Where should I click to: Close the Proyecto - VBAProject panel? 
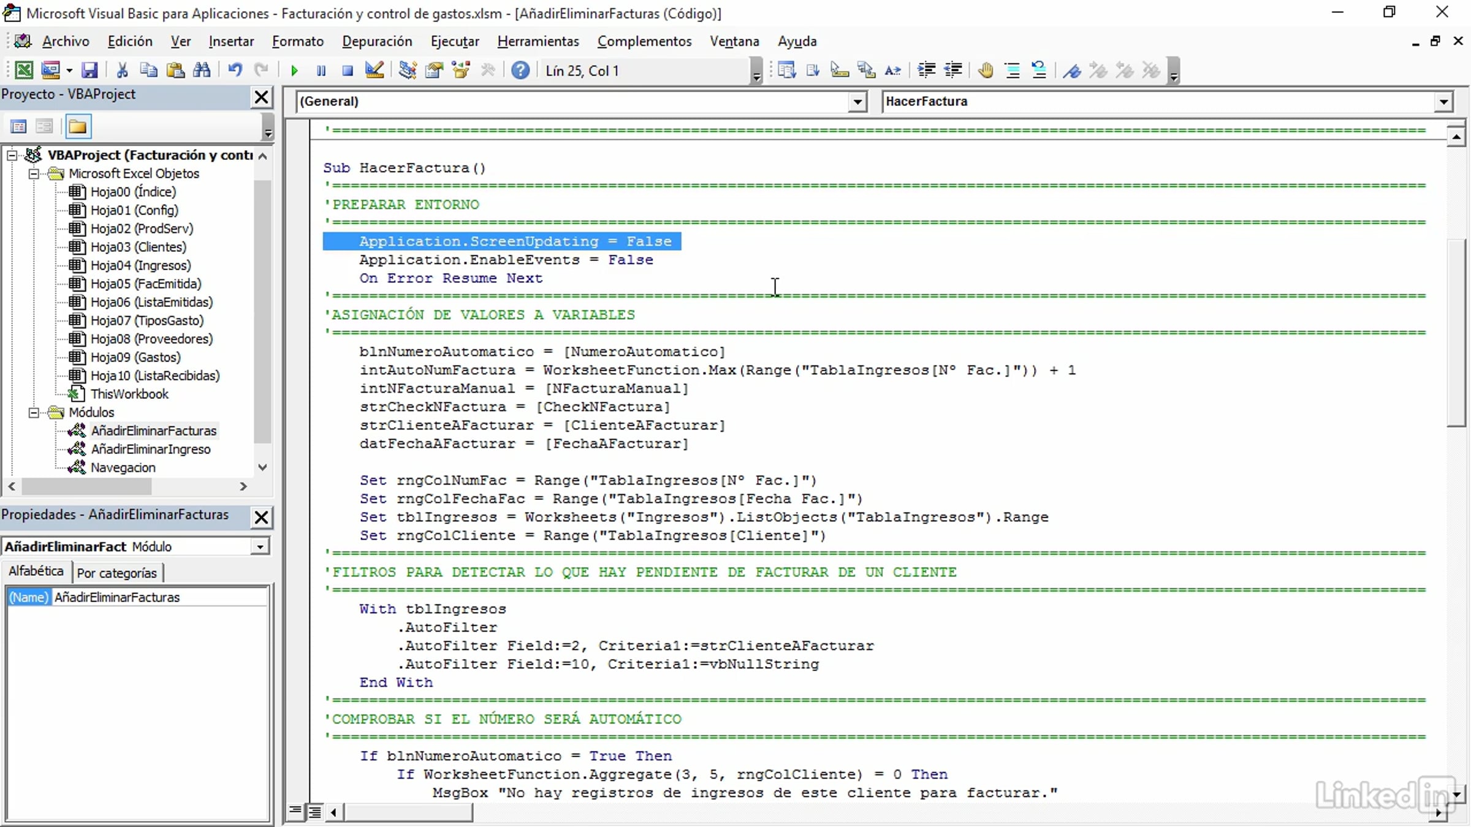261,97
